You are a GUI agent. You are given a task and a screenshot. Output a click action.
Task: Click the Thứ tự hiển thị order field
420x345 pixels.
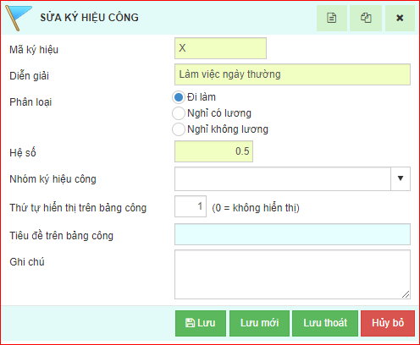pyautogui.click(x=191, y=206)
